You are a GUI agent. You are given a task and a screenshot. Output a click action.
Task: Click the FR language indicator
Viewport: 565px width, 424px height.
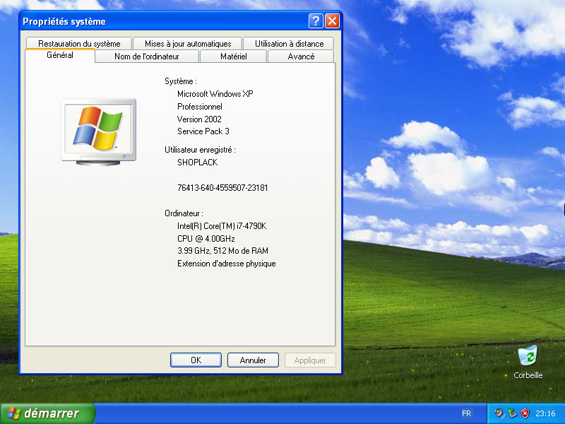(x=466, y=413)
